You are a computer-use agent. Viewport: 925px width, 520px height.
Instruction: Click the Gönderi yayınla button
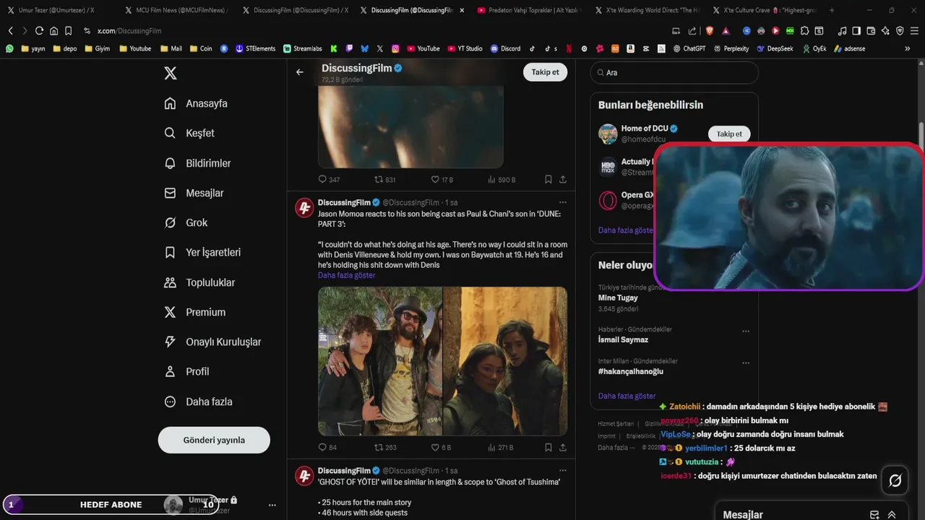pyautogui.click(x=214, y=440)
